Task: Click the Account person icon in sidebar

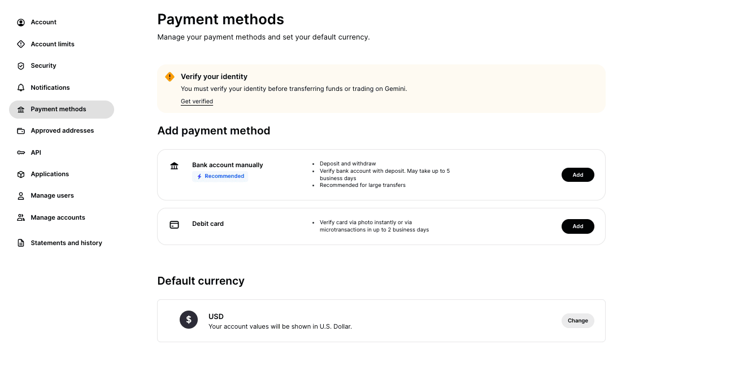Action: pos(21,23)
